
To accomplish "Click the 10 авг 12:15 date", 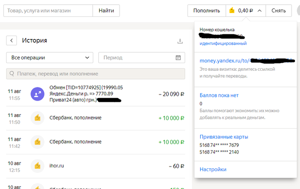I will coord(15,167).
